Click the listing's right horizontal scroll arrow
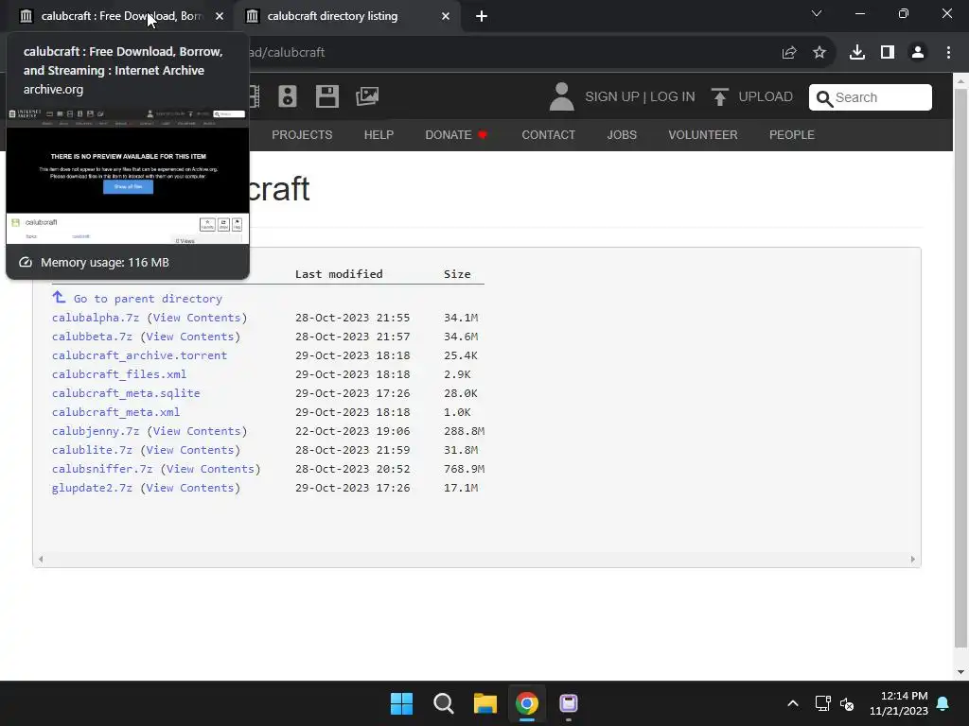969x726 pixels. (x=913, y=560)
